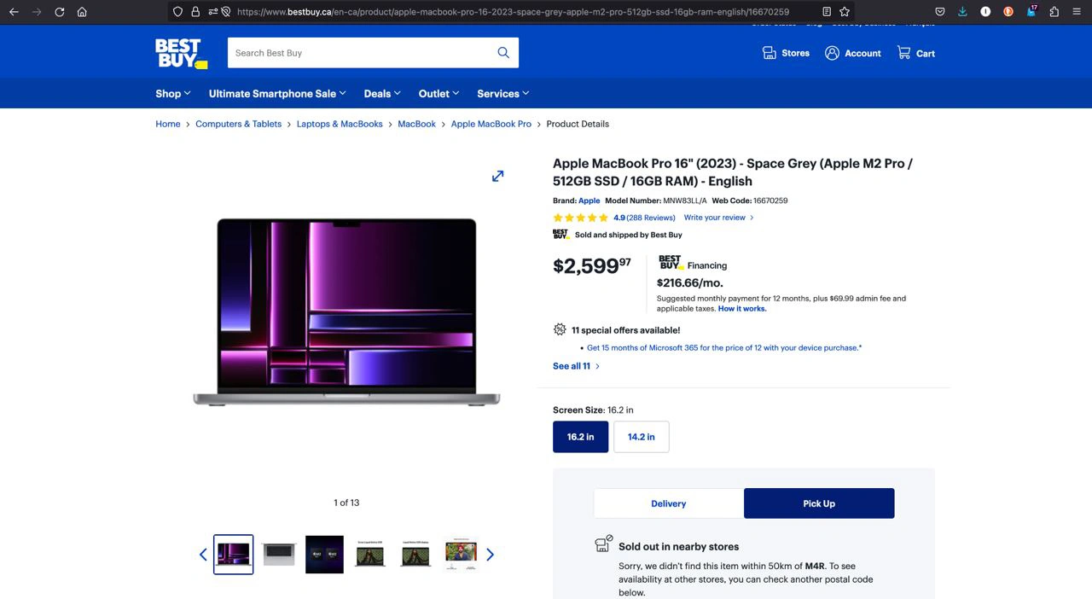Select the keyboard top-view thumbnail
The image size is (1092, 599).
pos(279,555)
